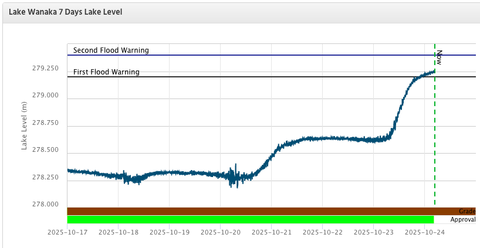Screen dimensions: 480x248
Task: Click the 278.000 y-axis value
Action: point(45,204)
